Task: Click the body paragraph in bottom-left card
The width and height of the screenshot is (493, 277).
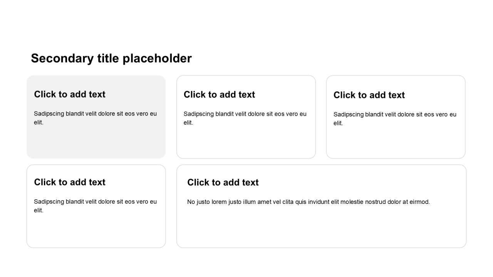Action: [95, 206]
